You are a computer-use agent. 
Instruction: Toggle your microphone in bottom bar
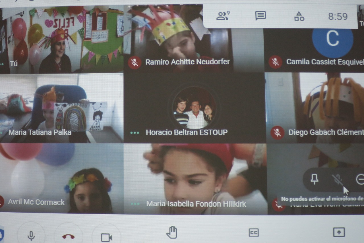coord(31,236)
